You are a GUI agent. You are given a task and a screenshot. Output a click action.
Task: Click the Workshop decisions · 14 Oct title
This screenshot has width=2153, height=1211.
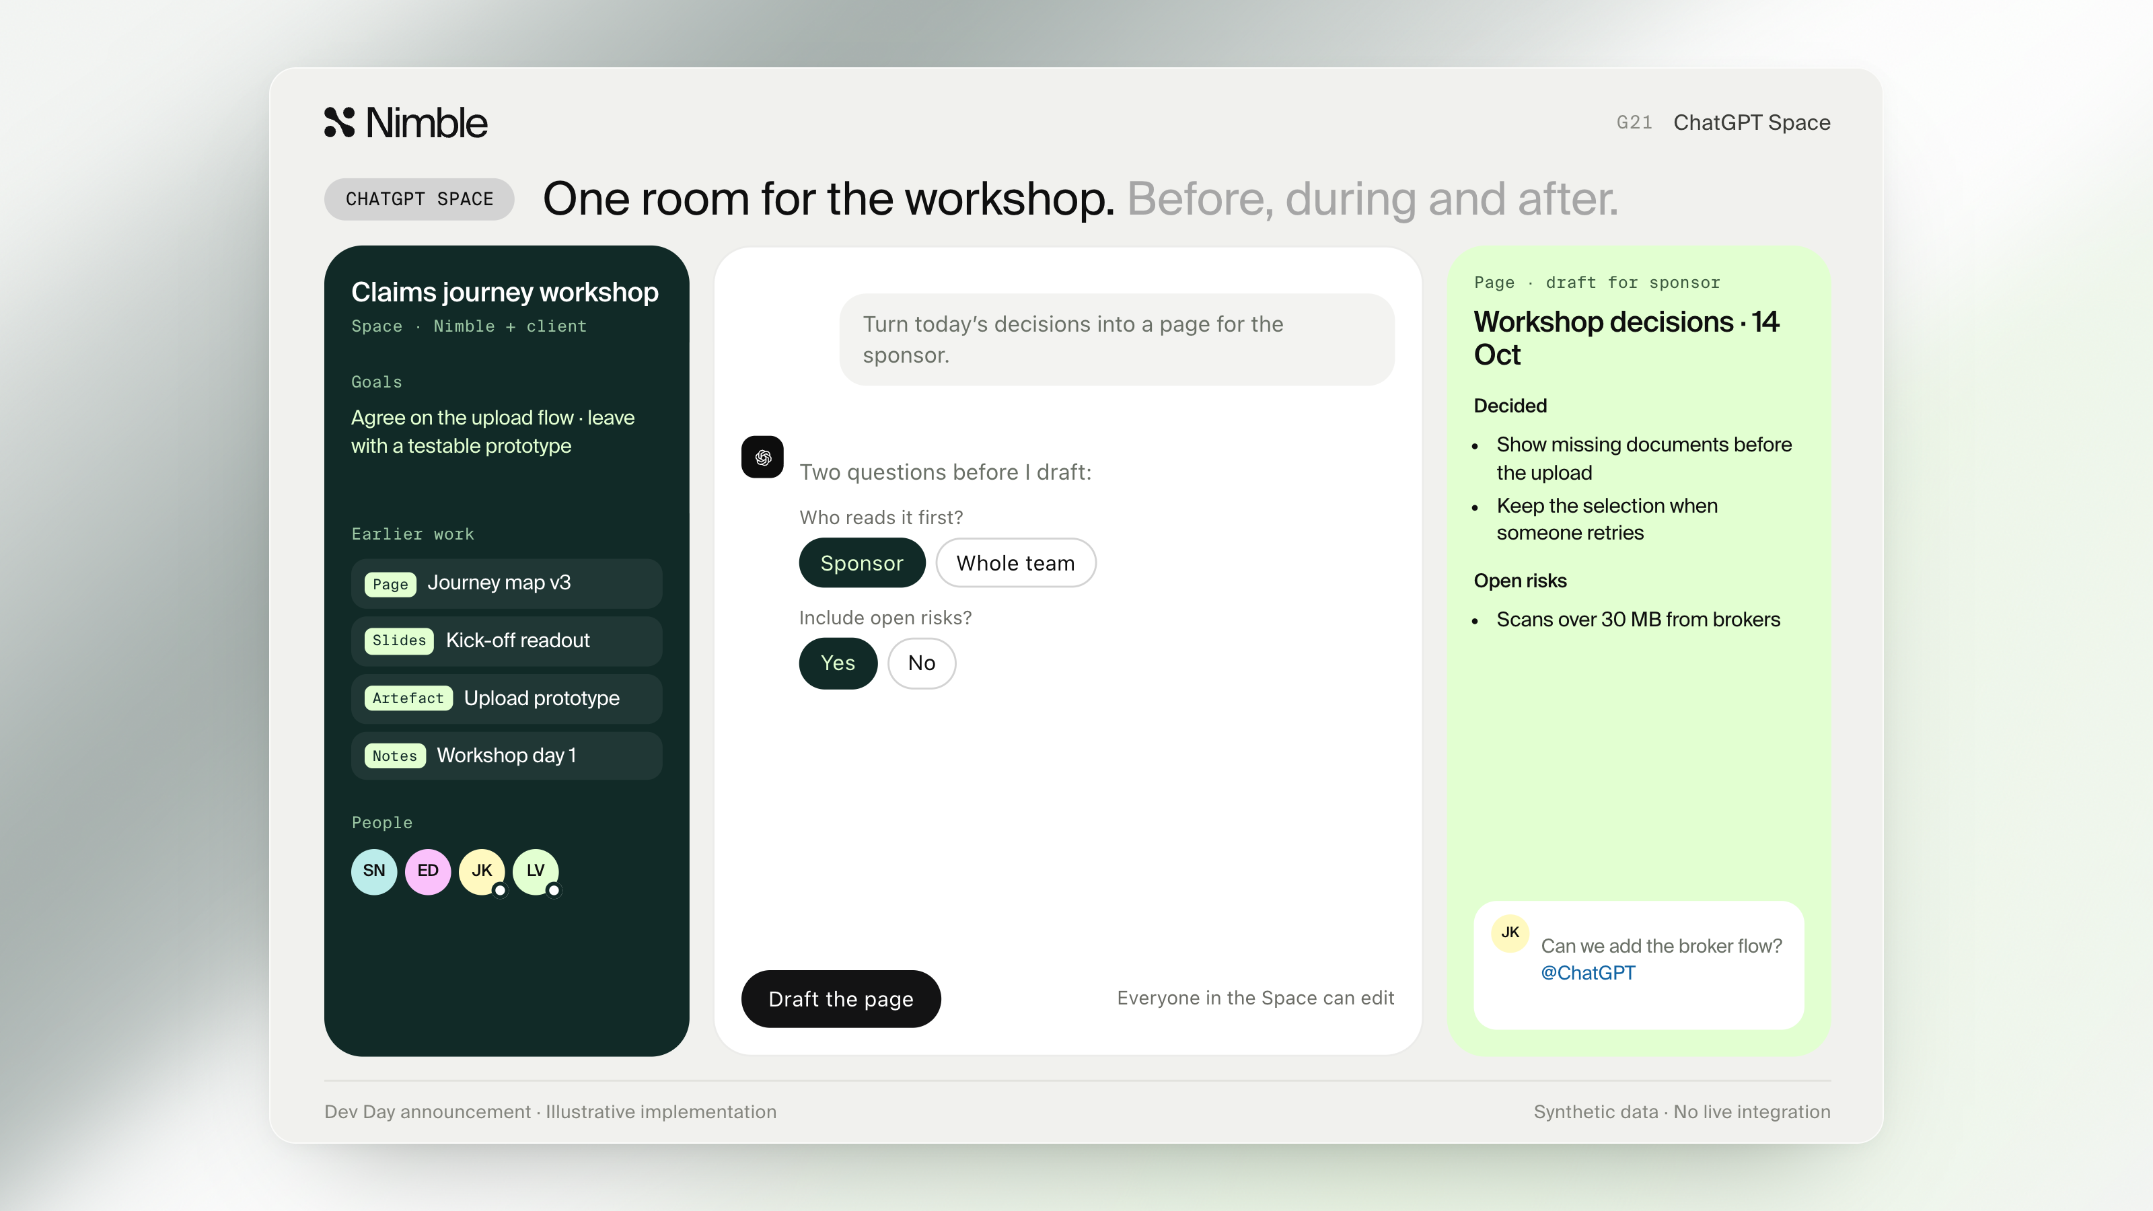[x=1626, y=338]
